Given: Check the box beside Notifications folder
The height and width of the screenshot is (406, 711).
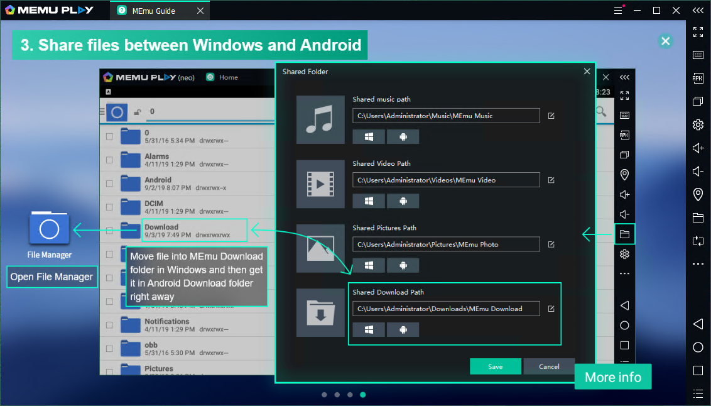Looking at the screenshot, I should [x=109, y=325].
